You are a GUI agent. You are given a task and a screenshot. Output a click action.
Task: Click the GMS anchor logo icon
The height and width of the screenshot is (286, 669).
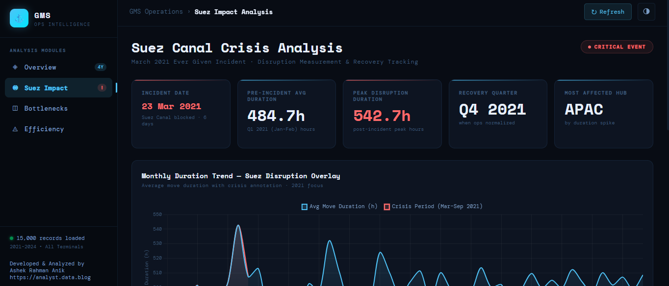click(x=19, y=18)
